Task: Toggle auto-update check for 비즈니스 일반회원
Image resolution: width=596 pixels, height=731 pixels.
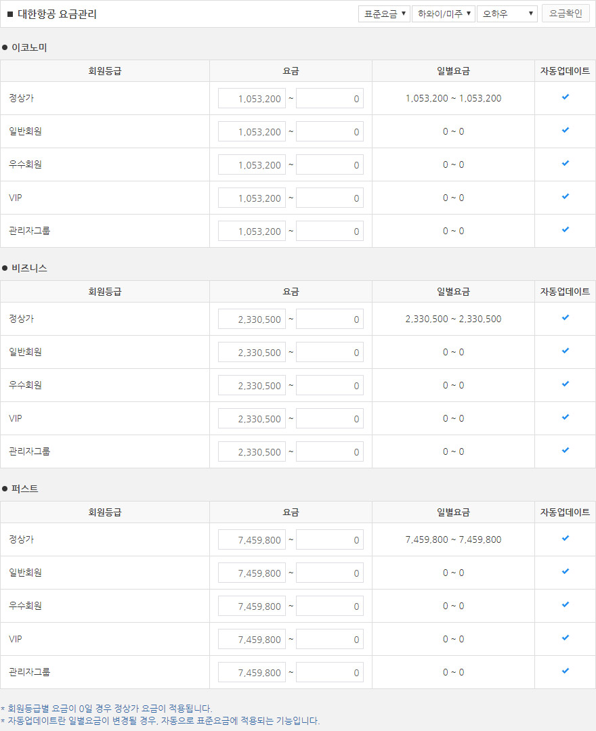Action: tap(566, 351)
